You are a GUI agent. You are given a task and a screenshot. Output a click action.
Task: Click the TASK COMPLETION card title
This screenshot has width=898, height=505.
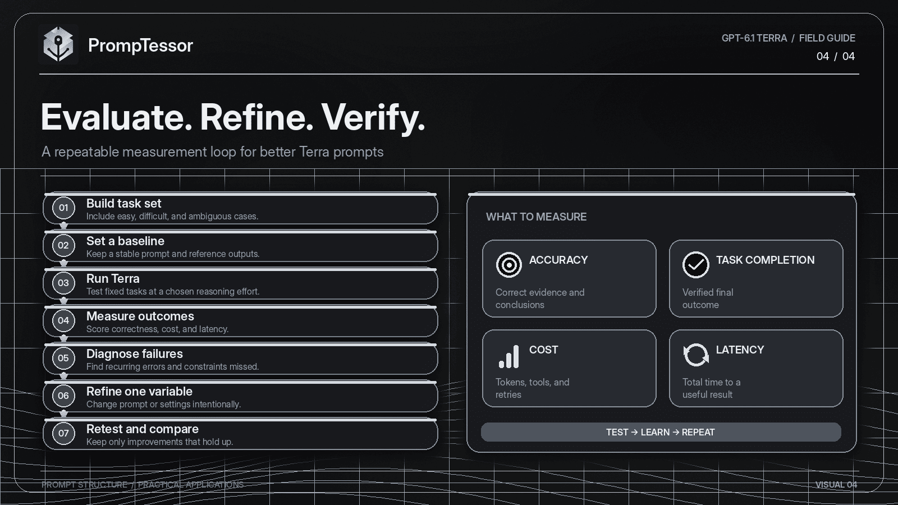tap(765, 260)
